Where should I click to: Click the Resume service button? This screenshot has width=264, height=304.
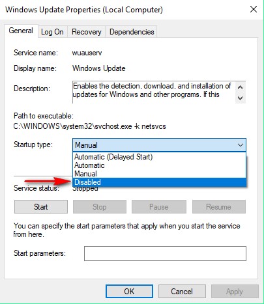coord(219,207)
